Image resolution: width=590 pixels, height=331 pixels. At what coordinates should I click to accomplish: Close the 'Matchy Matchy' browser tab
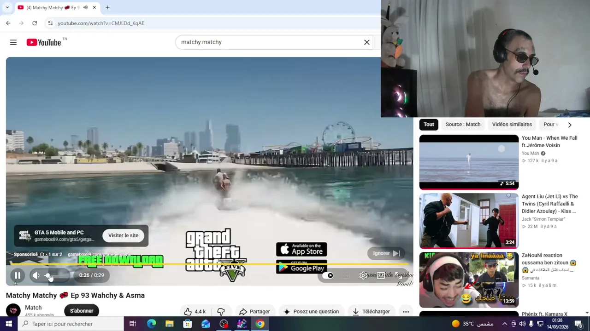[x=94, y=7]
